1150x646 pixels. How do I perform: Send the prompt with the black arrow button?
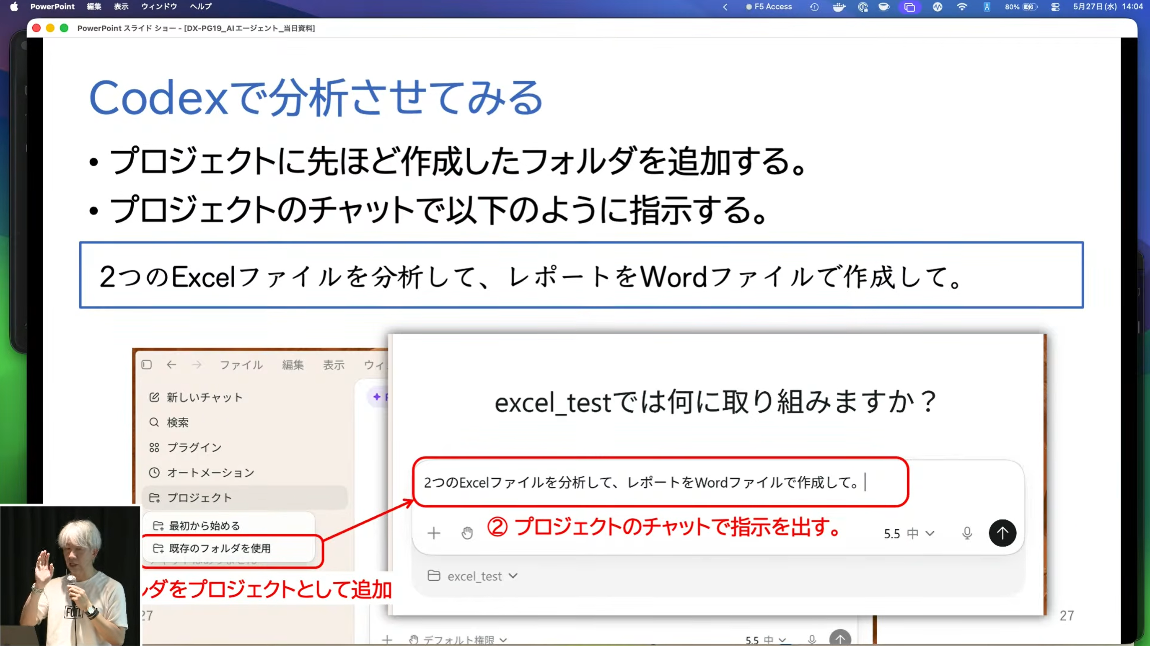(x=1002, y=533)
